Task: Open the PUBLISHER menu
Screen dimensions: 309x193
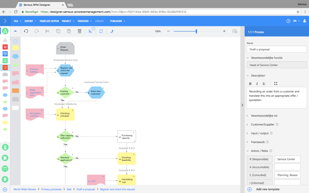Action: 118,21
